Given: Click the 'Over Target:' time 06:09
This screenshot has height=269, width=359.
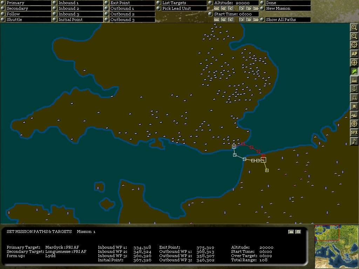Looking at the screenshot, I should pos(266,256).
